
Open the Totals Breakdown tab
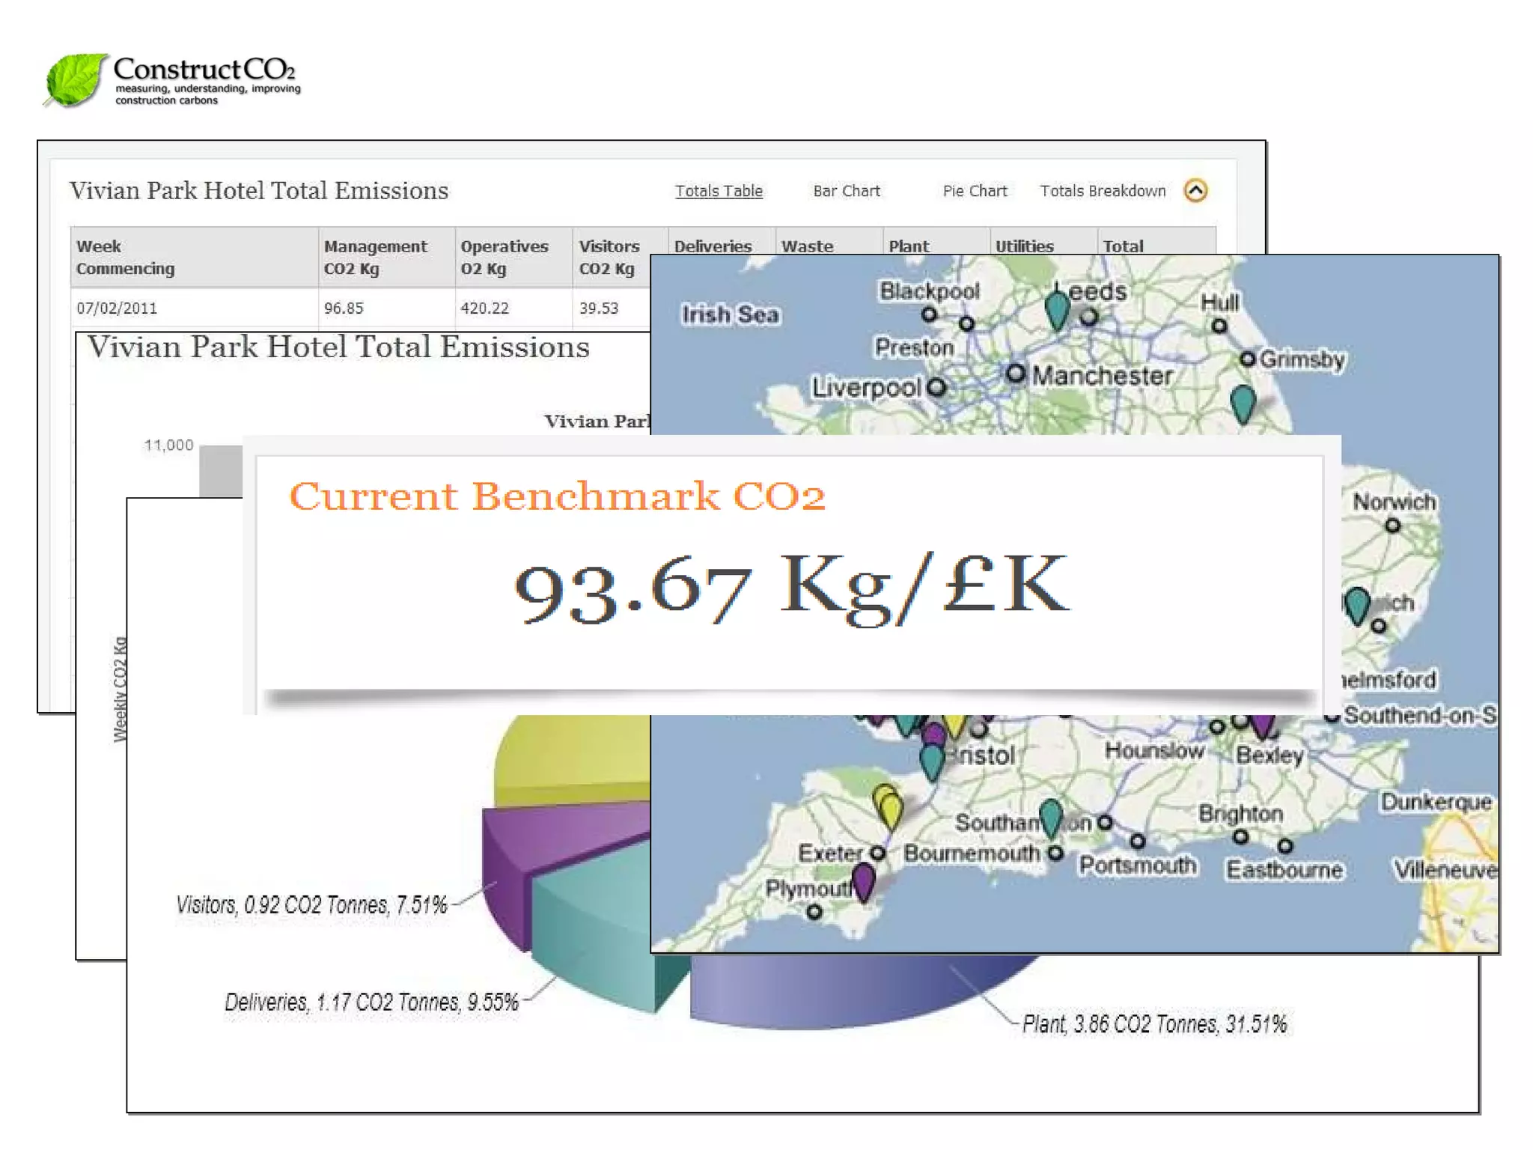point(1103,191)
